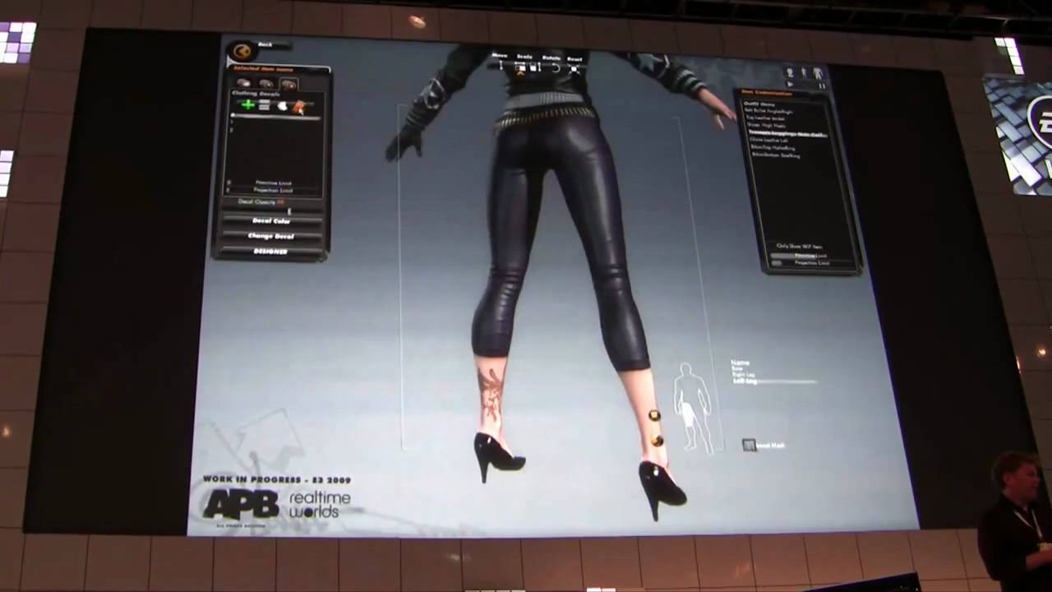Viewport: 1052px width, 592px height.
Task: Select the 'Glove Leather Left' list item
Action: click(x=769, y=141)
